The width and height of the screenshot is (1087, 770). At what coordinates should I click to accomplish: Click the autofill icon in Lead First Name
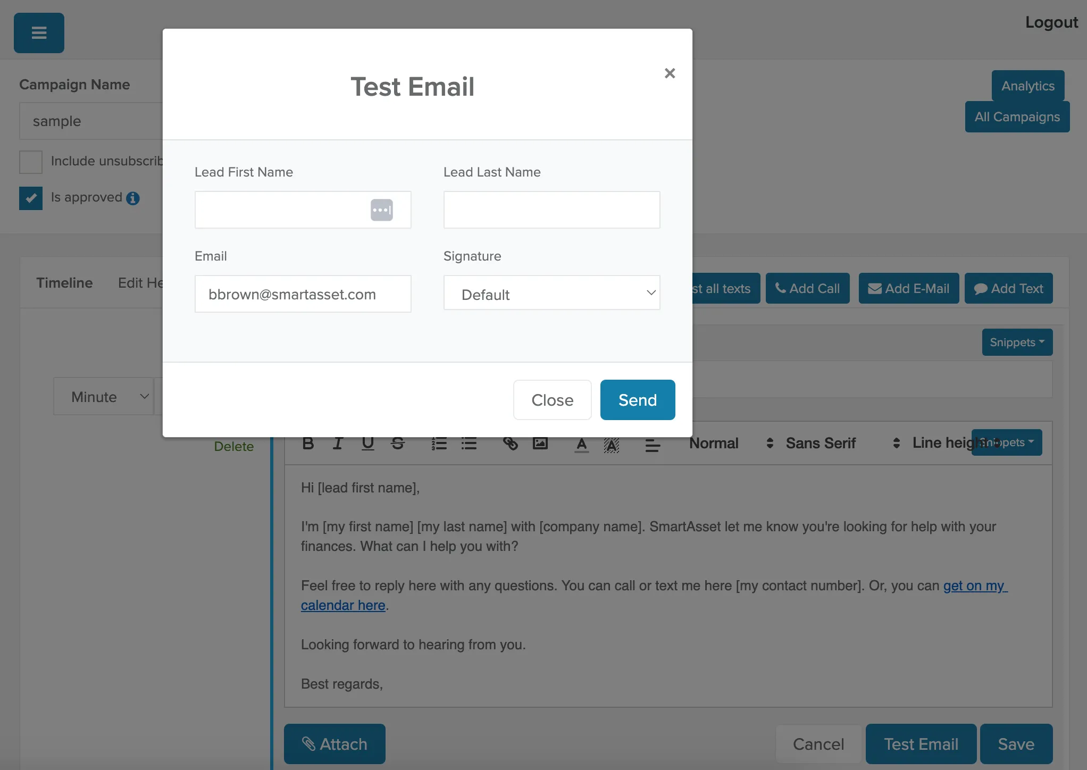click(x=381, y=210)
